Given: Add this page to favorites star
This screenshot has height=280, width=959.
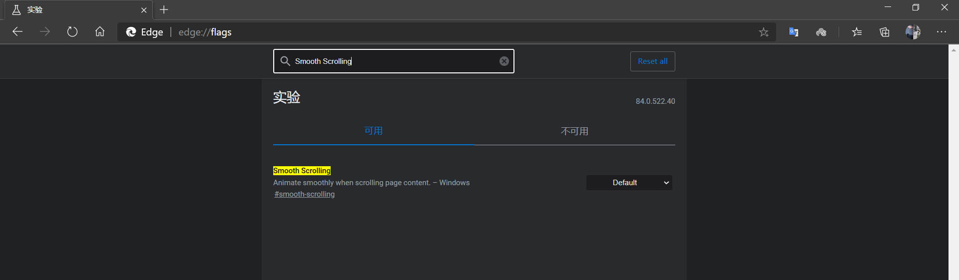Looking at the screenshot, I should click(x=763, y=32).
